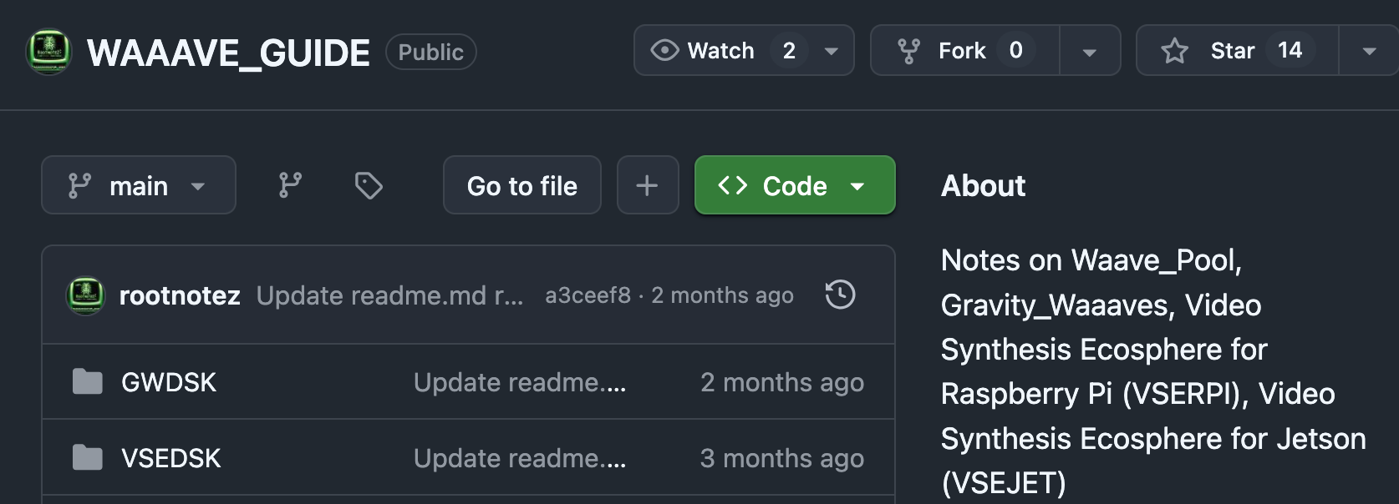This screenshot has width=1399, height=504.
Task: Click the plus add file button
Action: click(647, 185)
